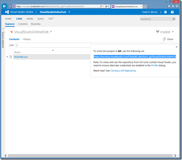
Task: Open favorites star icon
Action: point(173,6)
